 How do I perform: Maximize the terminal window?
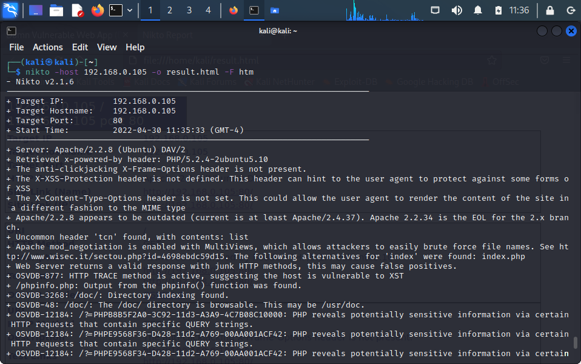tap(557, 31)
